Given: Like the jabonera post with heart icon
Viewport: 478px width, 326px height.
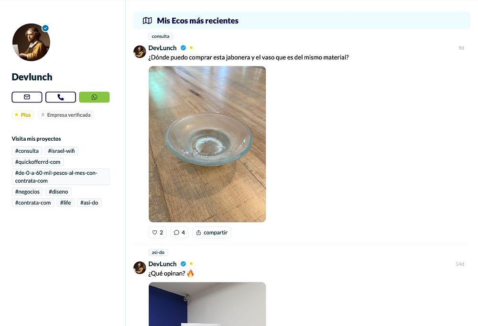Looking at the screenshot, I should [157, 233].
